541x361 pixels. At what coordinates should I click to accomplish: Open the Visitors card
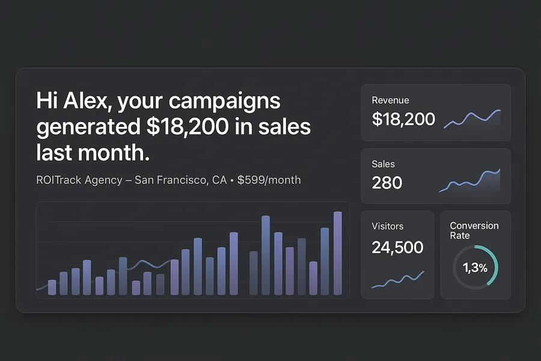pyautogui.click(x=397, y=255)
